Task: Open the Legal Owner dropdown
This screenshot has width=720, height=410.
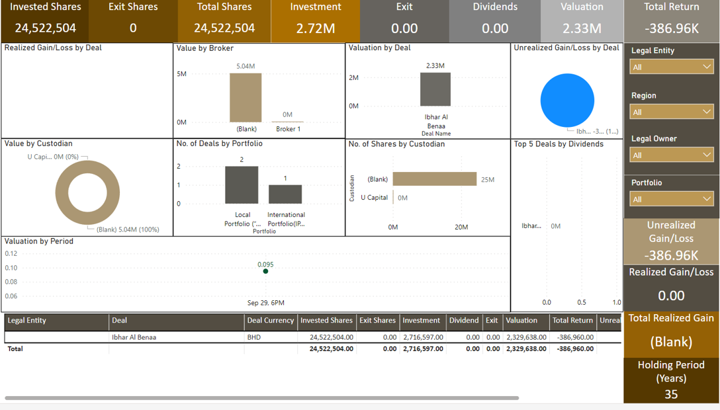Action: pyautogui.click(x=671, y=155)
